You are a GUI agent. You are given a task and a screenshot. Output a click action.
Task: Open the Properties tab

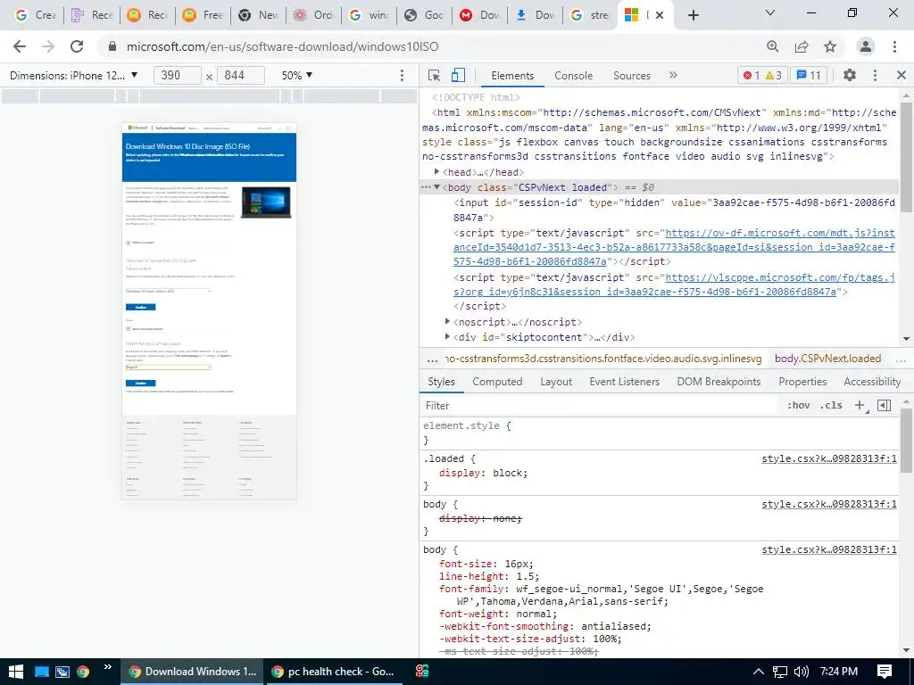click(x=802, y=382)
